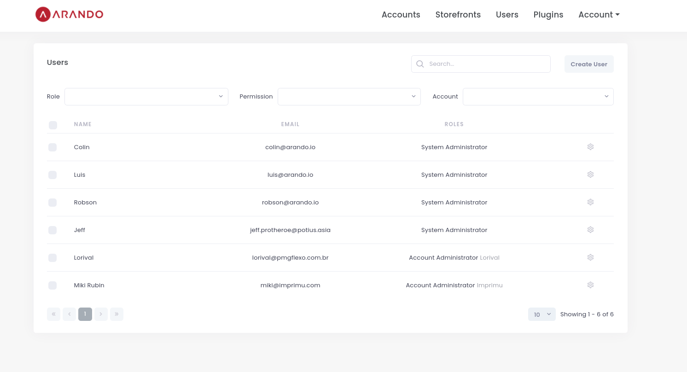Expand the Role filter dropdown
Screen dimensions: 687x372
point(146,97)
